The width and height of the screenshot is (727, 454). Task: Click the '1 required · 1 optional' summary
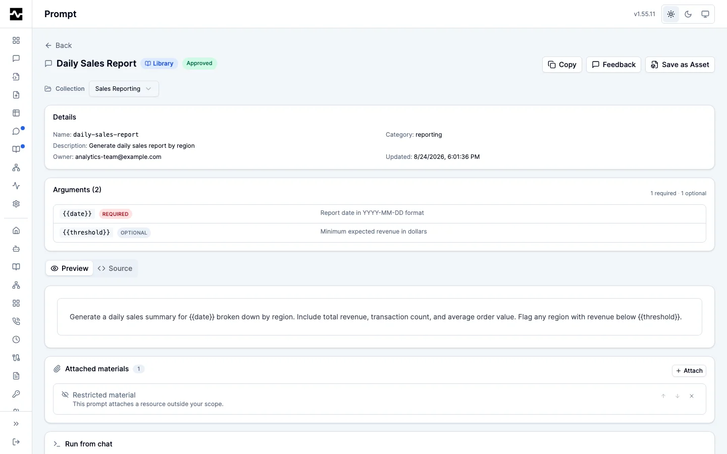pos(678,193)
